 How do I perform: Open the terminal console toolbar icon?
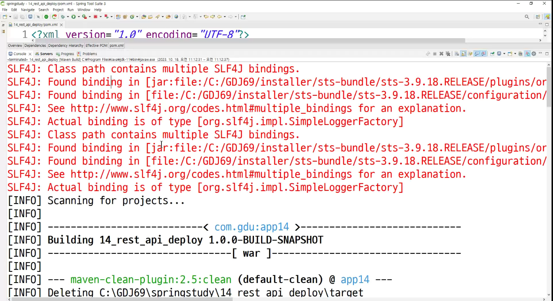(x=30, y=17)
